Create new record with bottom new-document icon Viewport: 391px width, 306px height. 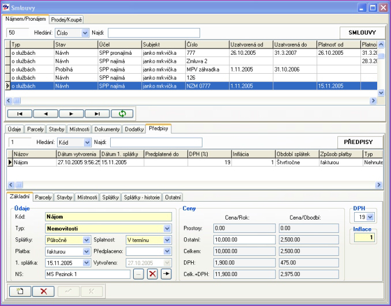(x=20, y=291)
